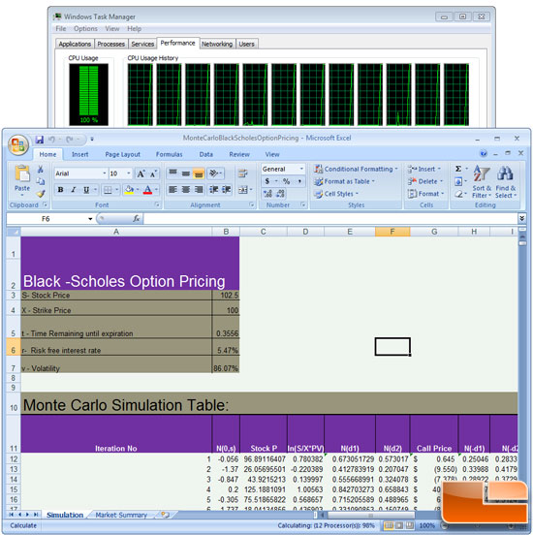Apply the Comma Style format
Screen dimensions: 533x535
click(x=299, y=181)
